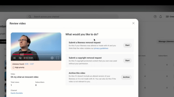Open the notifications bell
174x97 pixels.
[x=161, y=17]
